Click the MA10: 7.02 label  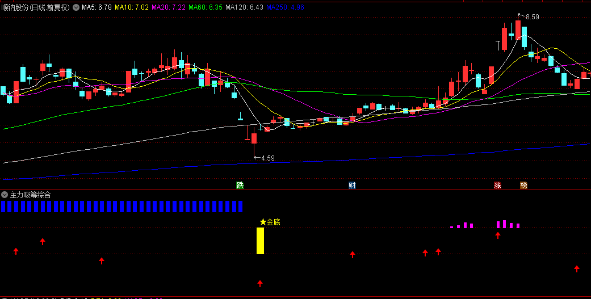tap(131, 7)
